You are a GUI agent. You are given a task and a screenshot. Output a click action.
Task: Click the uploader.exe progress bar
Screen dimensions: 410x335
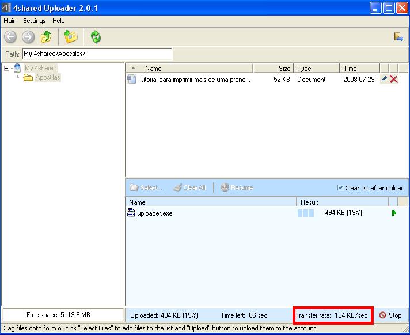[x=306, y=213]
